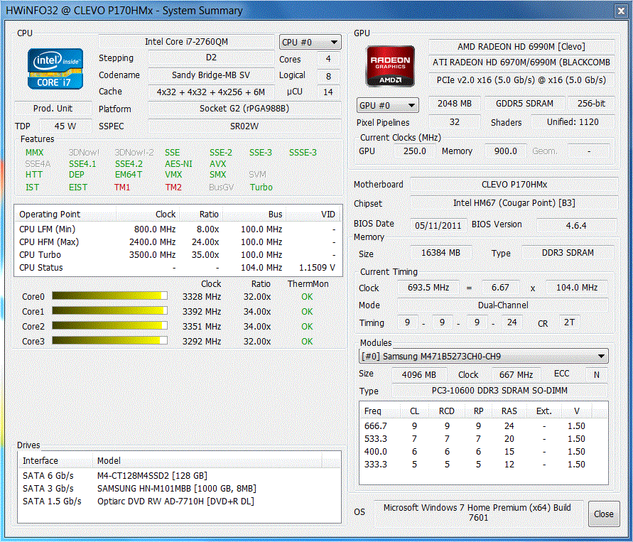
Task: Click the Socket G2 (rPGA988B) platform field
Action: coord(244,109)
